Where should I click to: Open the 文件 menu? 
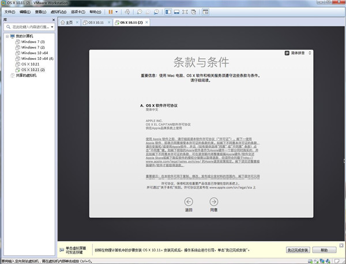(10, 12)
